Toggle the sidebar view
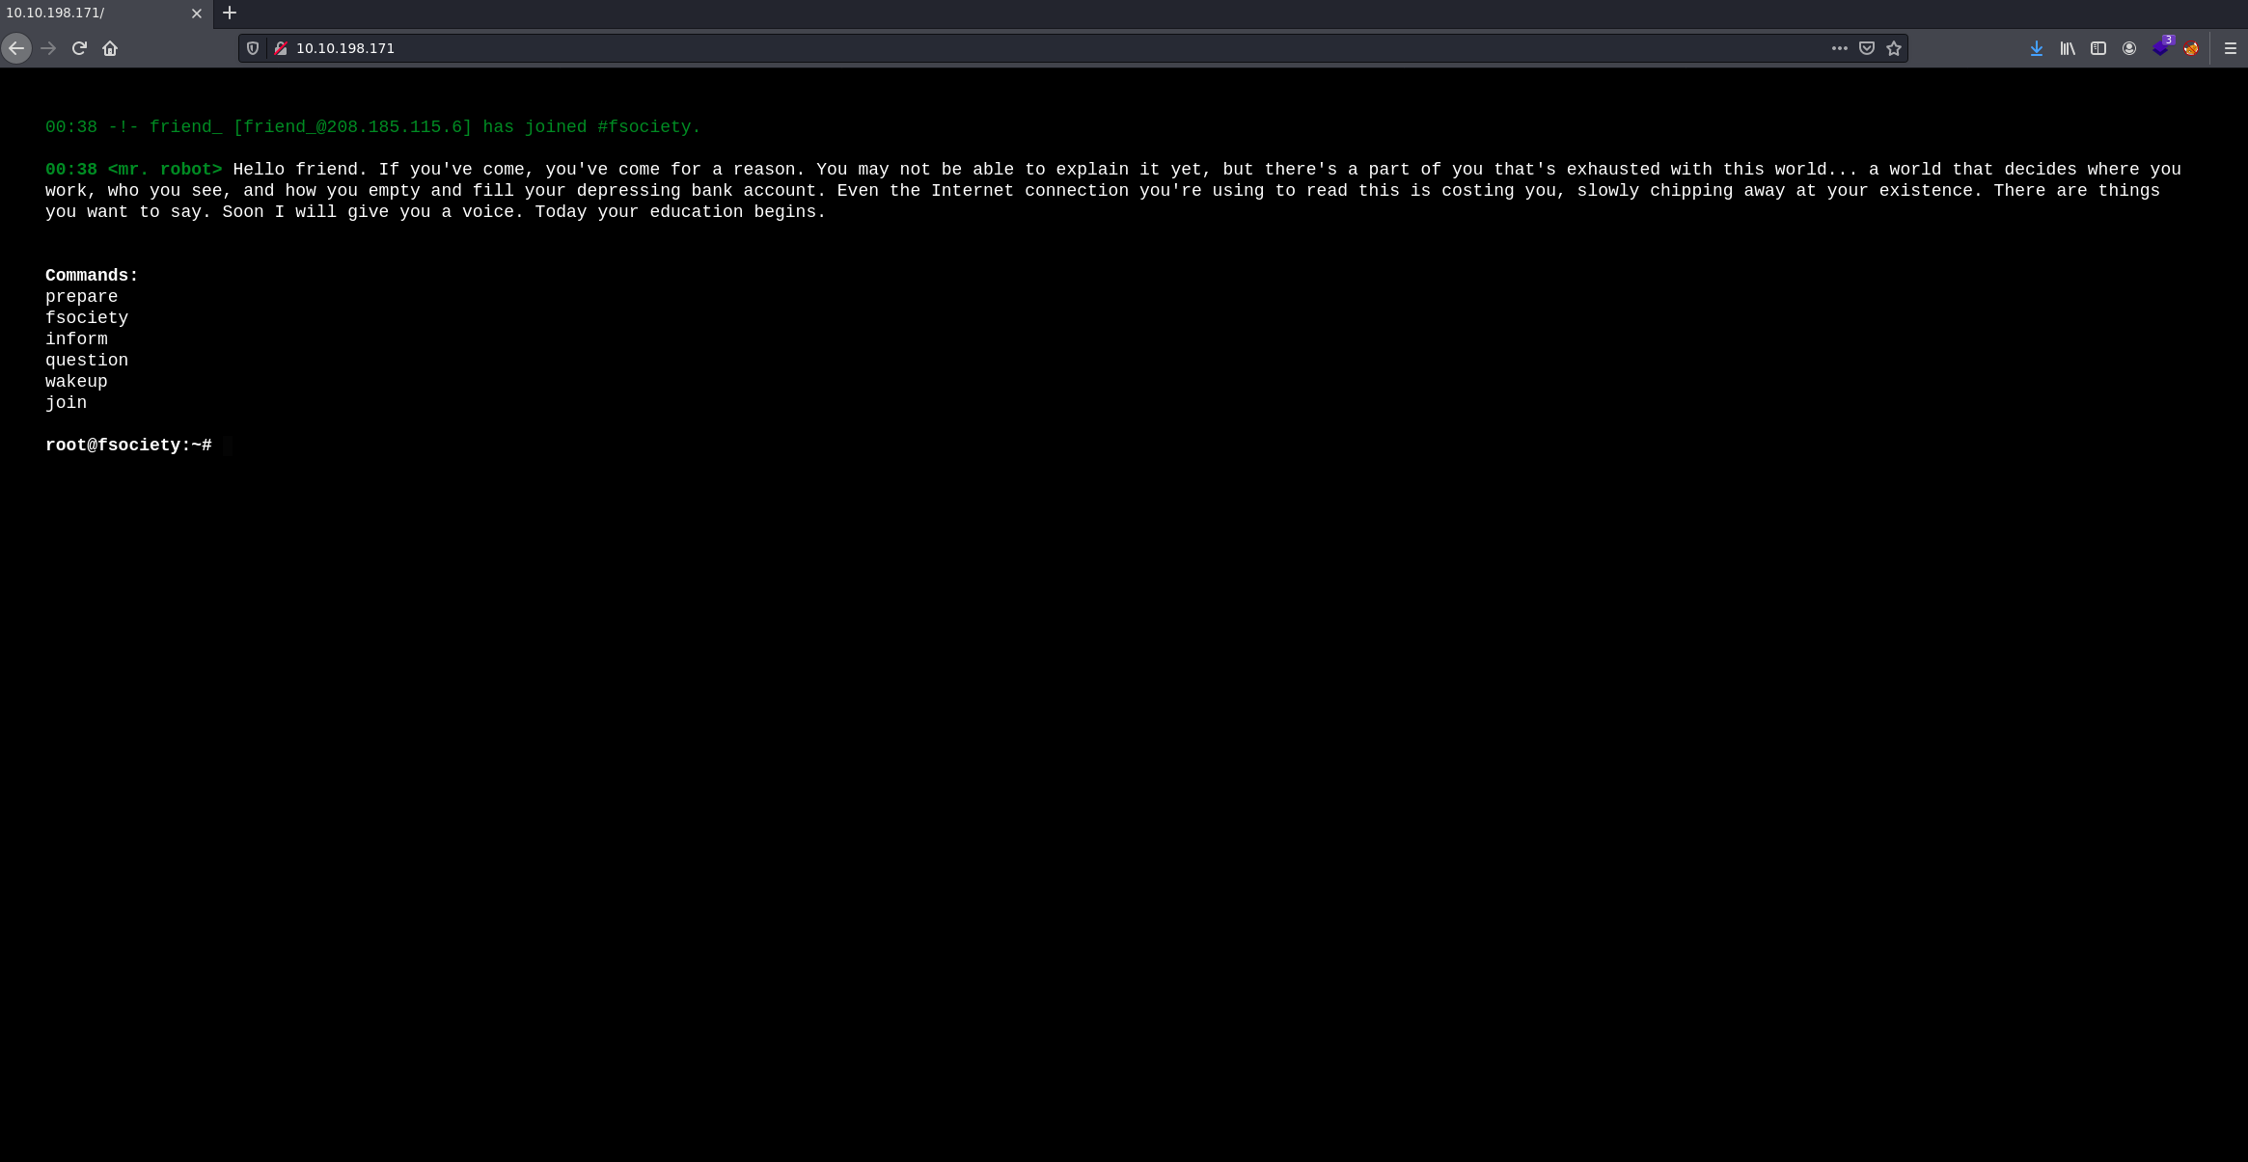The image size is (2248, 1162). 2098,48
